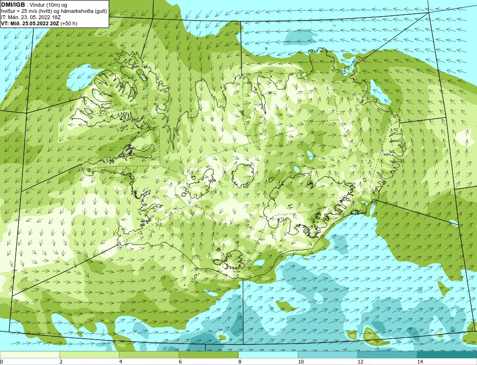Click the 0–2 m/s palest legend swatch
The width and height of the screenshot is (477, 365).
tap(30, 355)
